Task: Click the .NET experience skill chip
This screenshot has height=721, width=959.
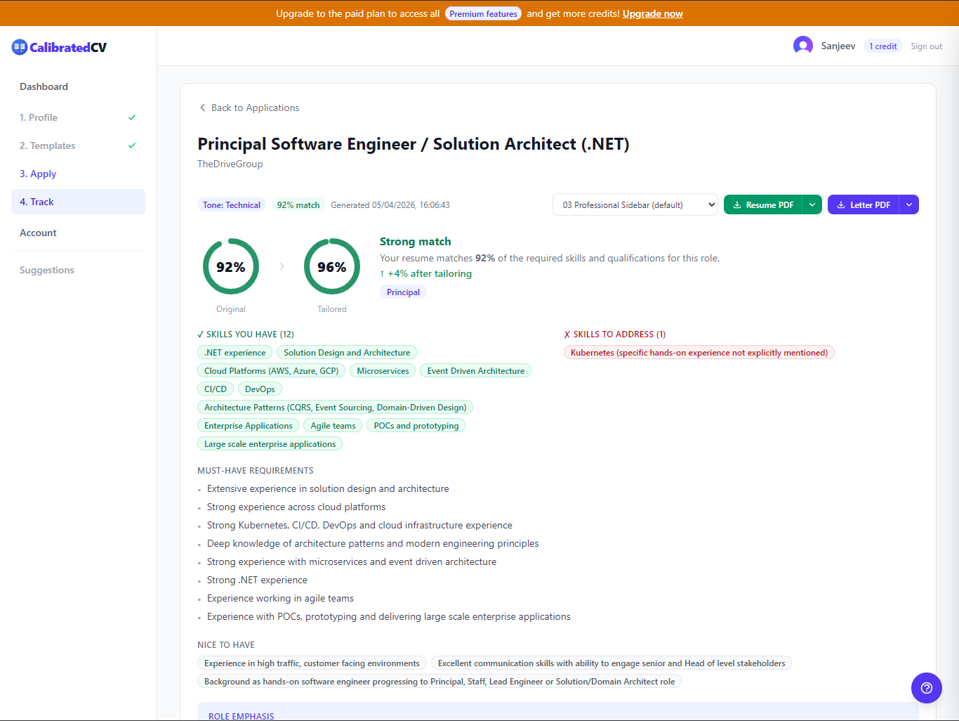Action: (234, 353)
